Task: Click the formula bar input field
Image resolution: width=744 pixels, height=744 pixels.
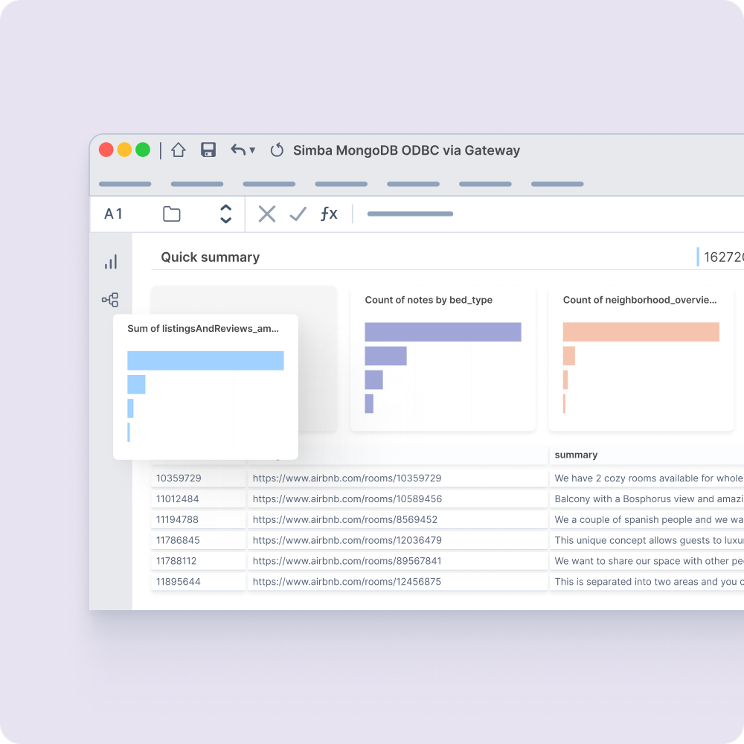Action: click(x=410, y=214)
